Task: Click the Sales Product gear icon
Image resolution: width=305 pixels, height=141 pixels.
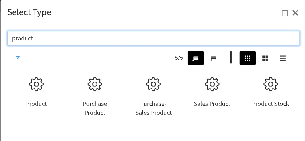Action: [212, 84]
